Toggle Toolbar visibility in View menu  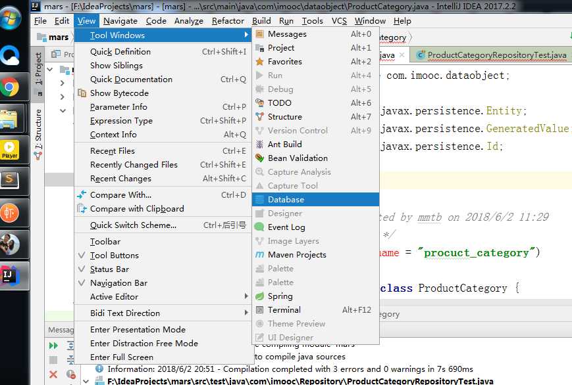163,242
